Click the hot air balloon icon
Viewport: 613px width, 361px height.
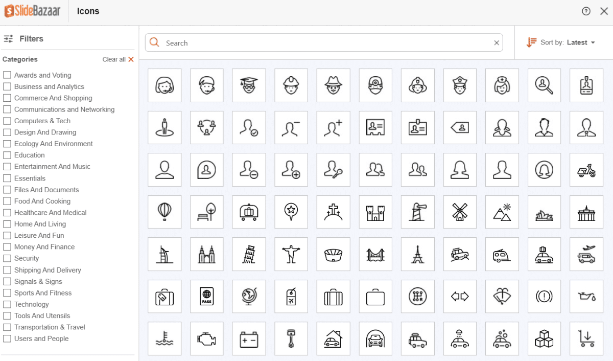[x=164, y=212]
